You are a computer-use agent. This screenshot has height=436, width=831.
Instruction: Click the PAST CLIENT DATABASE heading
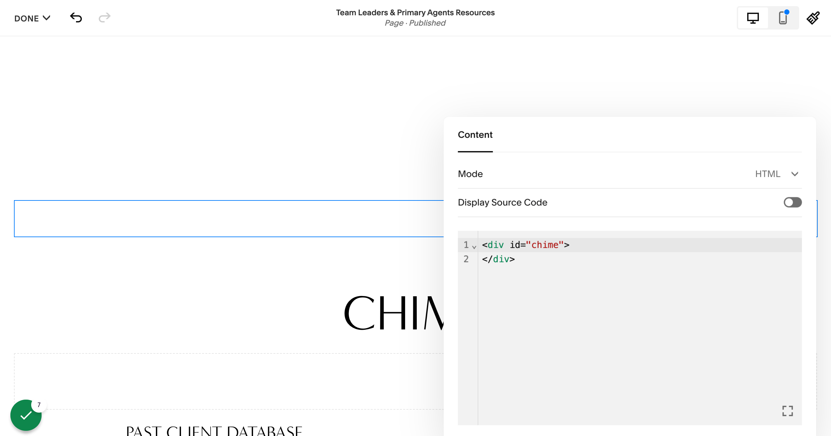214,431
